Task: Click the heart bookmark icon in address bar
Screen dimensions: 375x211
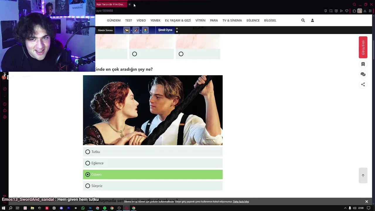Action: coord(347,11)
